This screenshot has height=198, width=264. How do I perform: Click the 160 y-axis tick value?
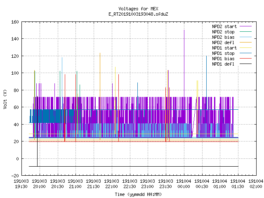(x=15, y=22)
